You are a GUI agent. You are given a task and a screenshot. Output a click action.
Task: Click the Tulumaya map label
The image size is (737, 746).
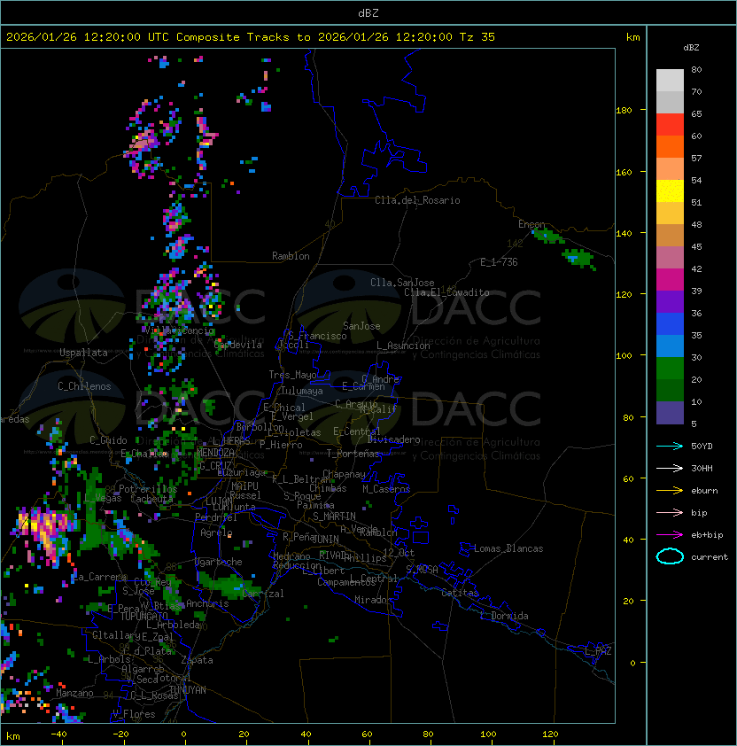(x=302, y=391)
